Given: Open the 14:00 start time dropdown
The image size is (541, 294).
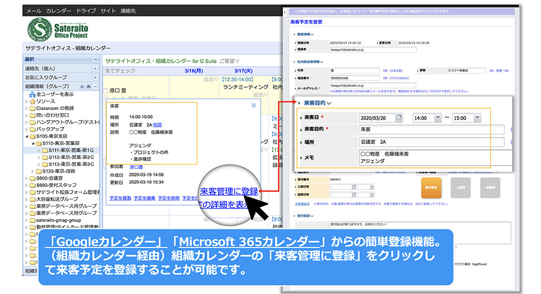Looking at the screenshot, I should point(438,117).
